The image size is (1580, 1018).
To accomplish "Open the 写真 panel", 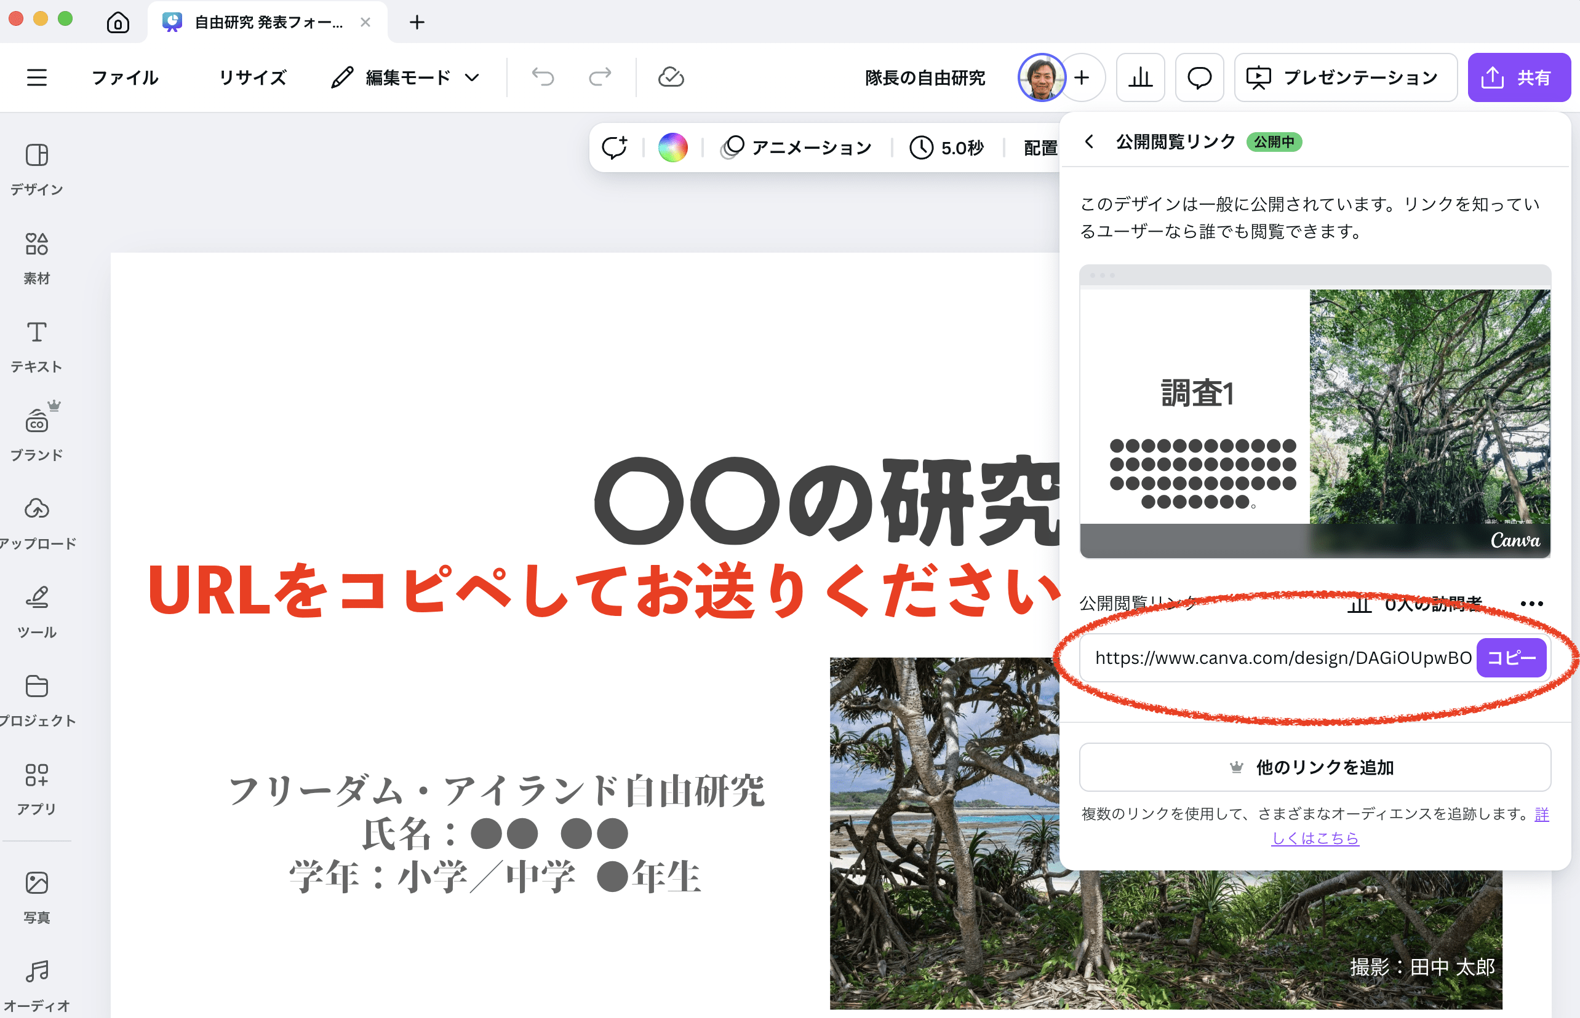I will 37,897.
